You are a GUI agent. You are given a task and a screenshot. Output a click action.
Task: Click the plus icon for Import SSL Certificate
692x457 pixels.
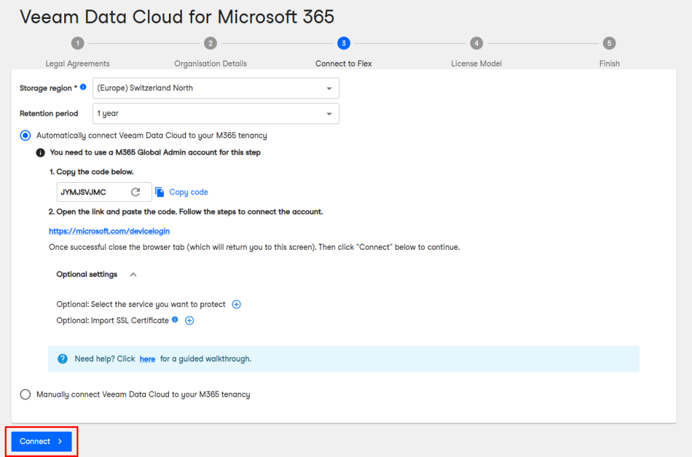[189, 321]
